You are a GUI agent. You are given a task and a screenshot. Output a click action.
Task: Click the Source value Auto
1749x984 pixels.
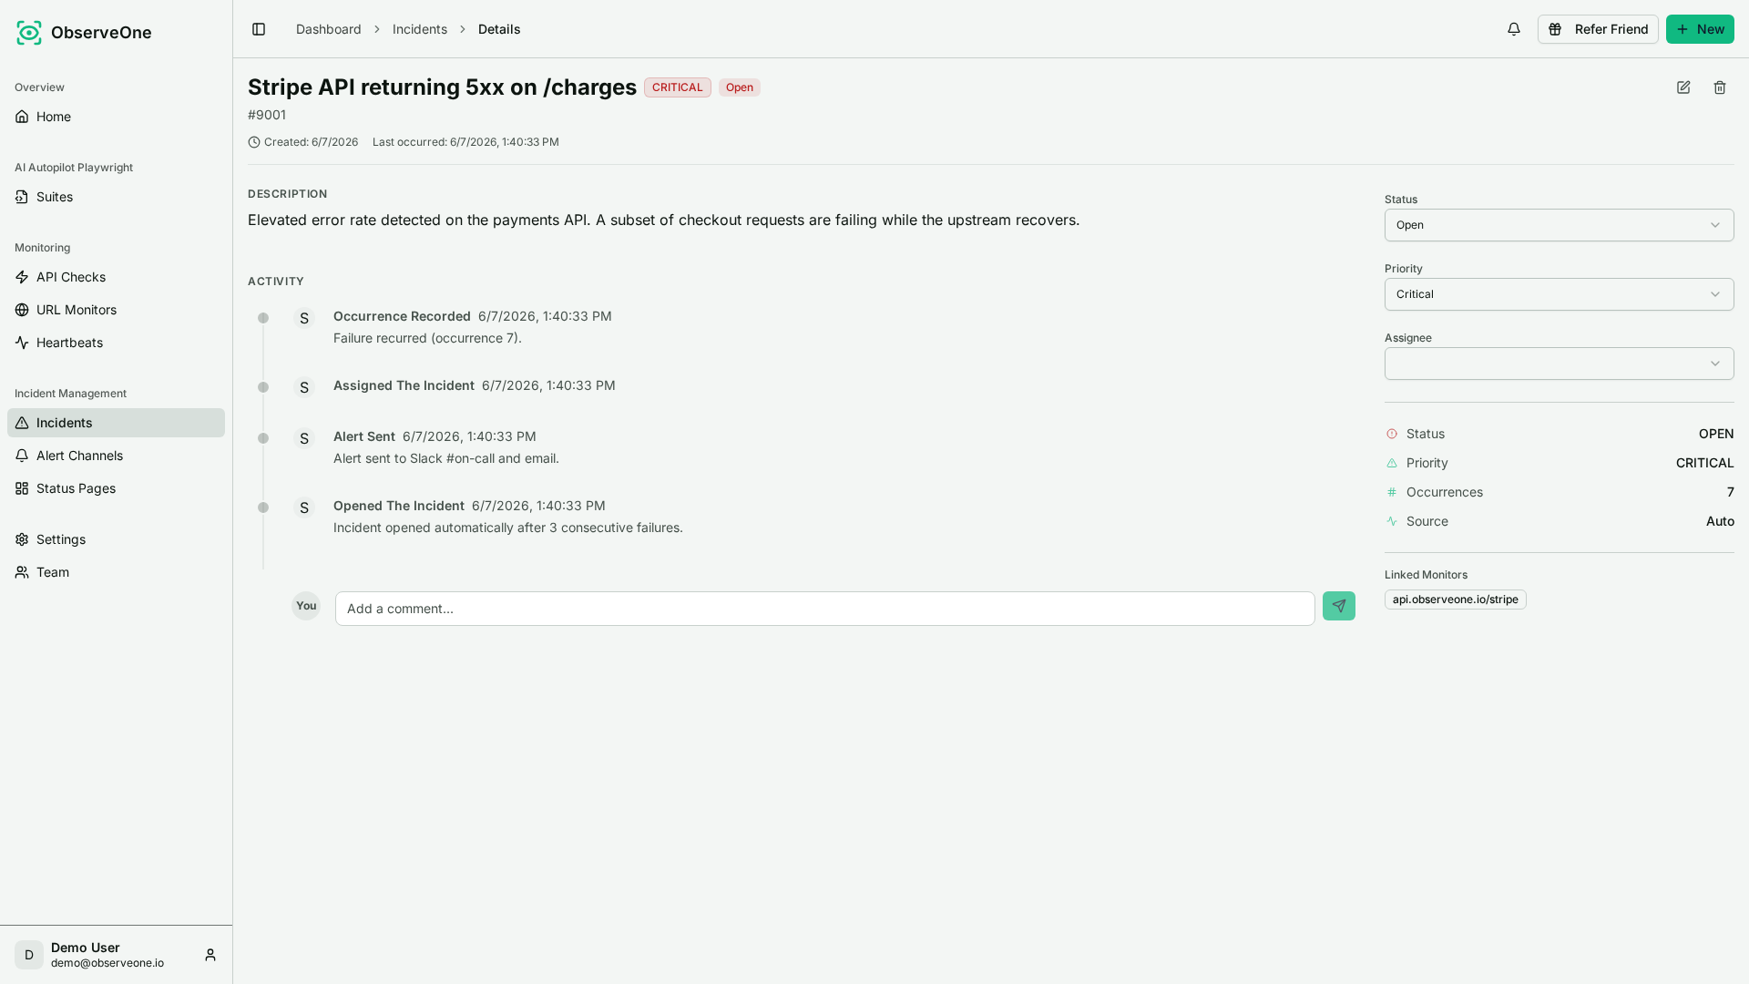coord(1720,521)
